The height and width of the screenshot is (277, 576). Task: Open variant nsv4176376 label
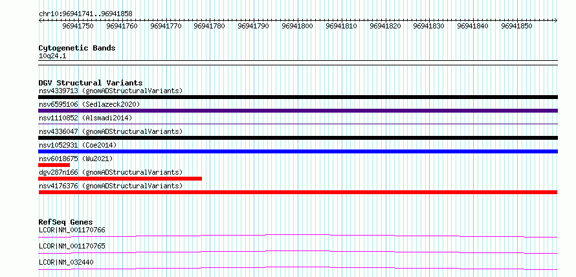click(111, 186)
